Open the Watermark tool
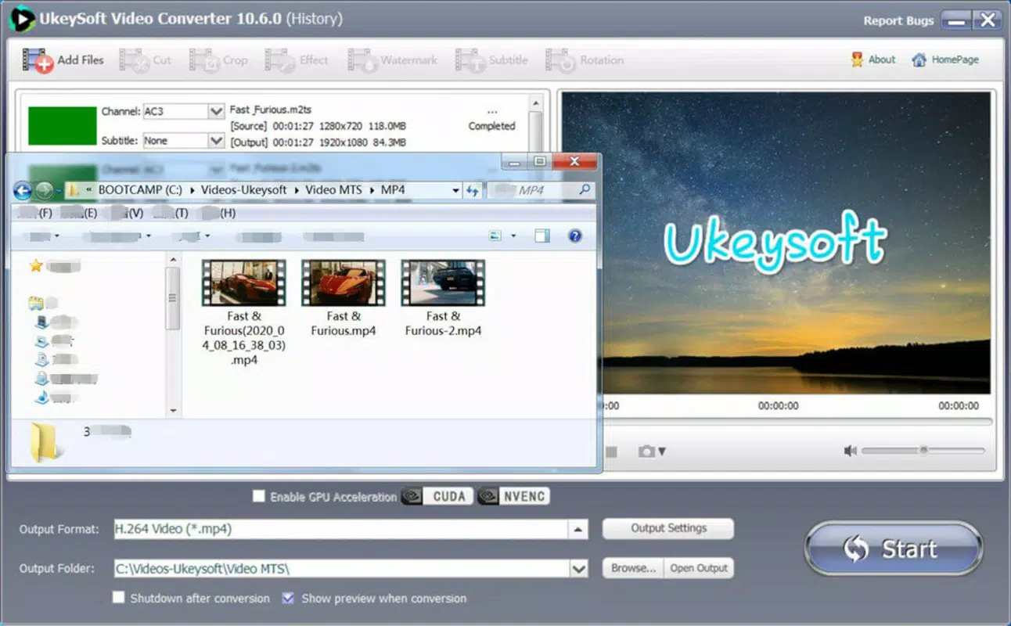 point(393,60)
